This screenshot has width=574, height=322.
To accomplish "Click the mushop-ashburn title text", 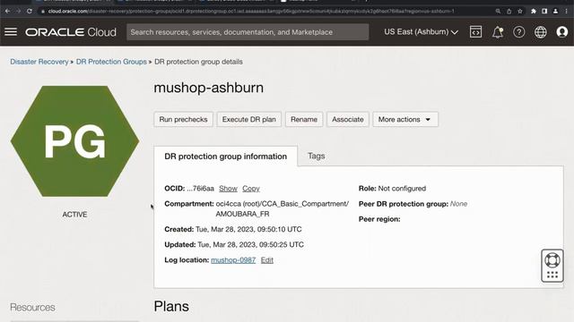I will [x=209, y=88].
